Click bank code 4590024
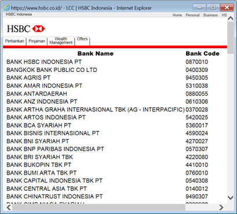This screenshot has width=237, height=214. point(197,133)
